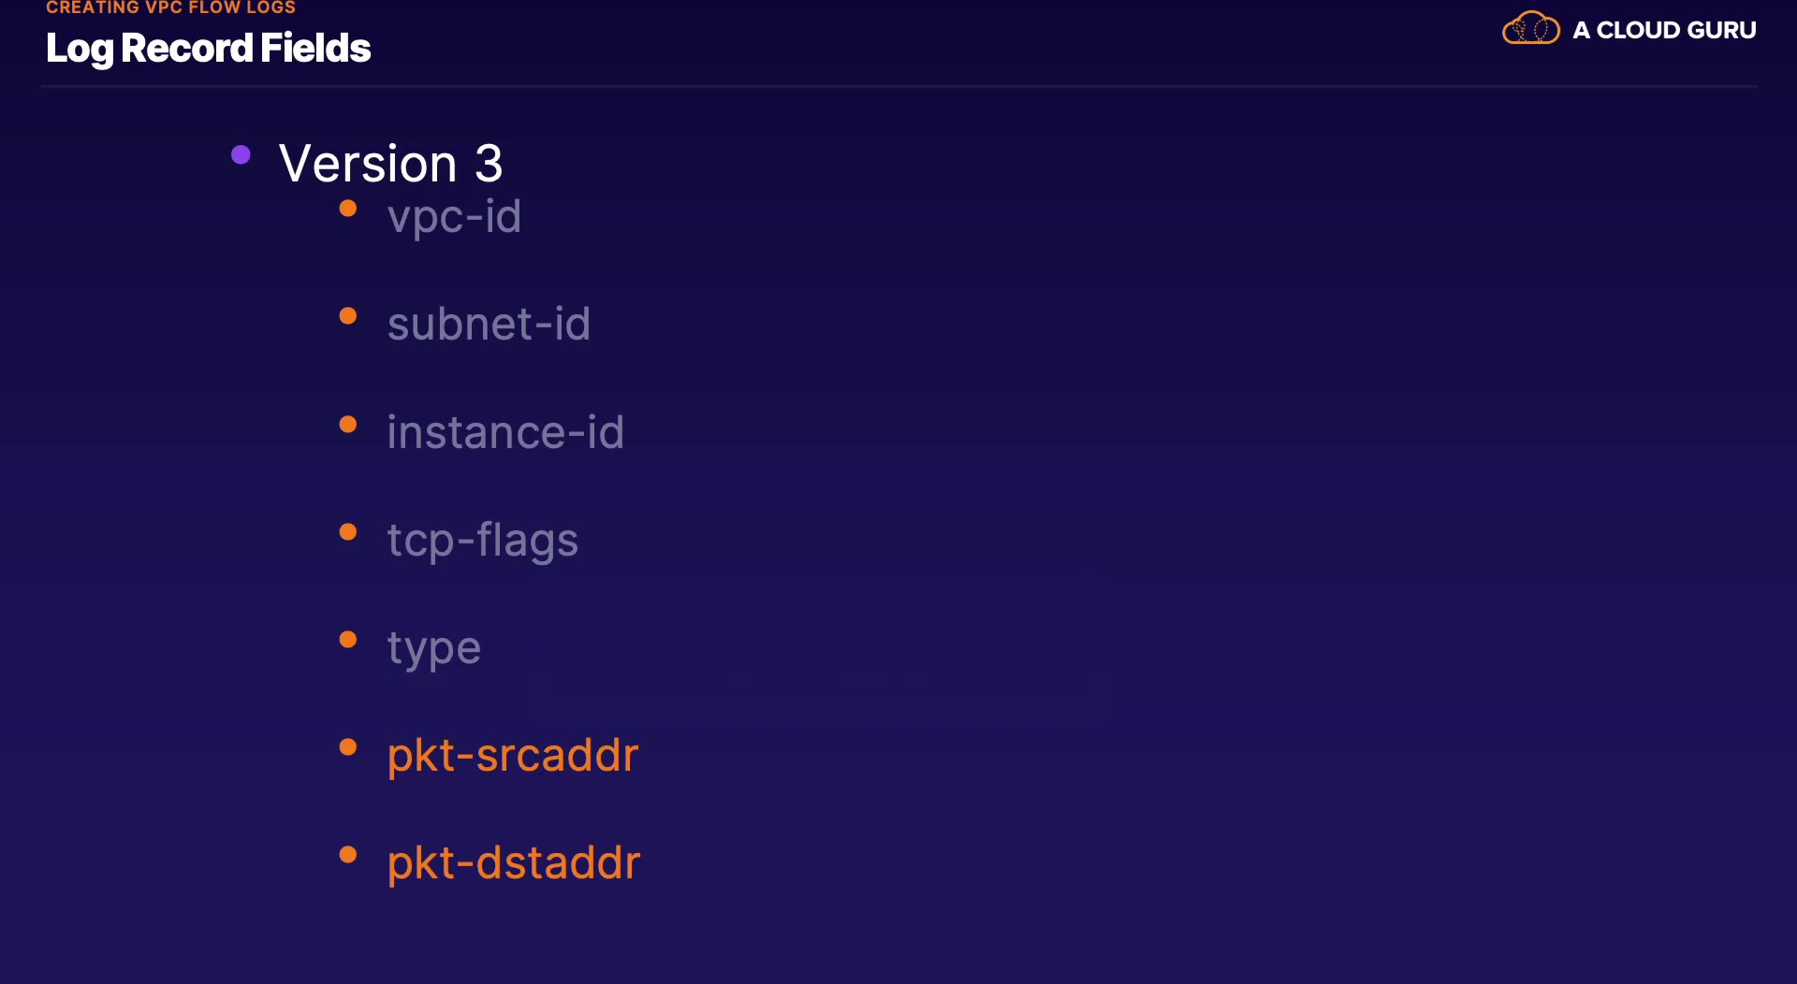This screenshot has height=984, width=1797.
Task: Click the purple bullet beside Version 3
Action: [x=241, y=155]
